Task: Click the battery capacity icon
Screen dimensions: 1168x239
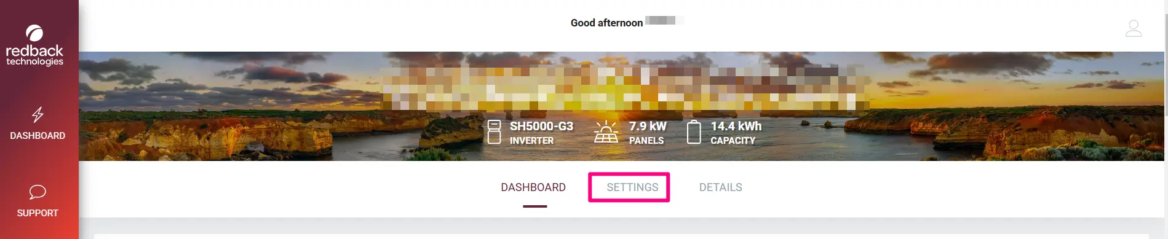Action: (694, 132)
